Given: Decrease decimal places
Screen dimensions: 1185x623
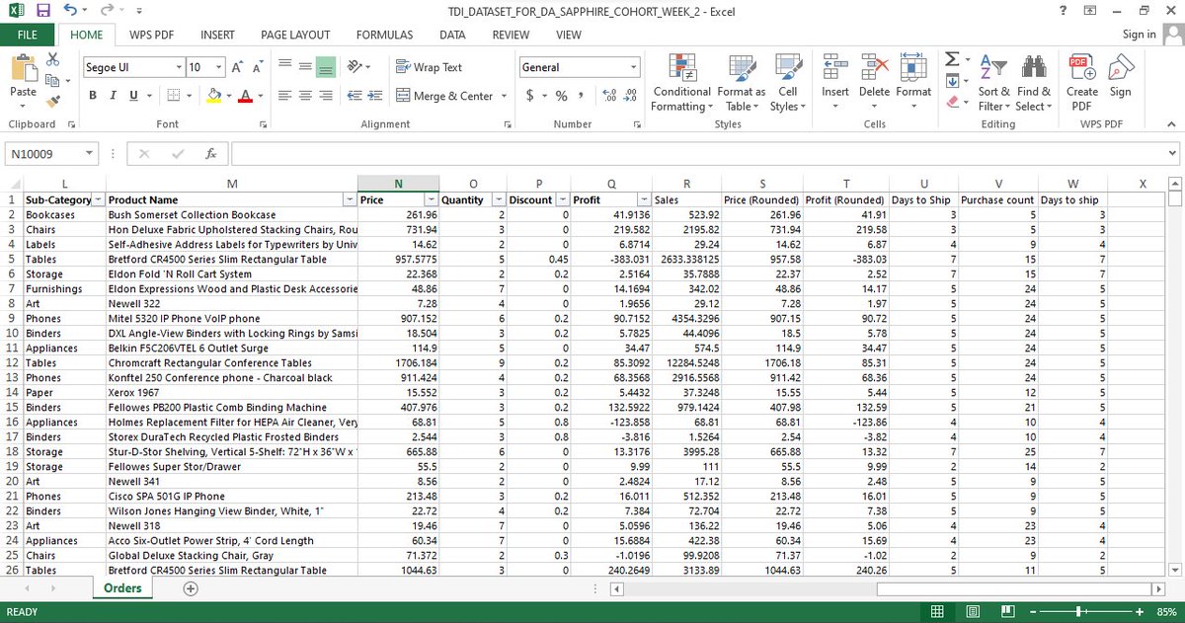Looking at the screenshot, I should (x=631, y=96).
